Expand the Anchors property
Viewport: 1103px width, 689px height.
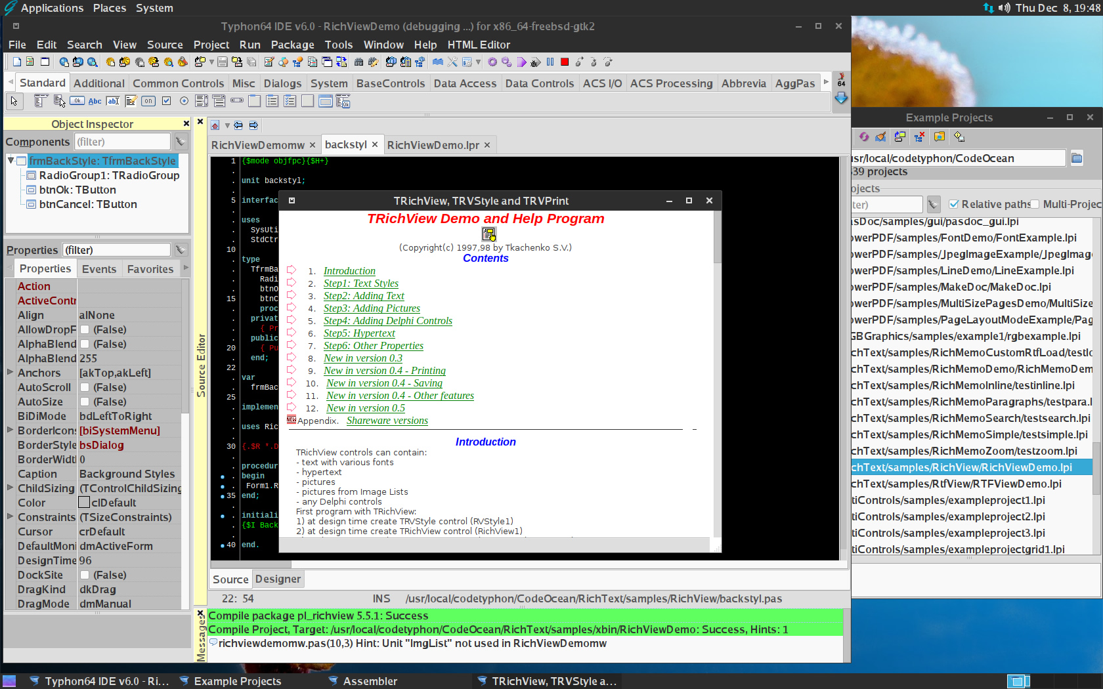11,372
